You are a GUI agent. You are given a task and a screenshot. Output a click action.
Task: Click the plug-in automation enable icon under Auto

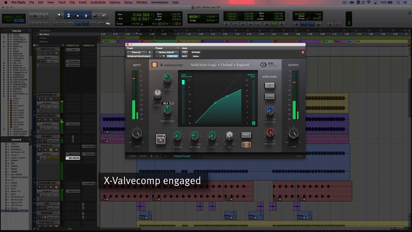[x=184, y=52]
